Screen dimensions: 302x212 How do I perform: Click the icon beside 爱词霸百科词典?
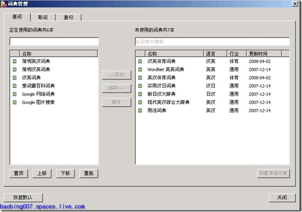pyautogui.click(x=15, y=86)
